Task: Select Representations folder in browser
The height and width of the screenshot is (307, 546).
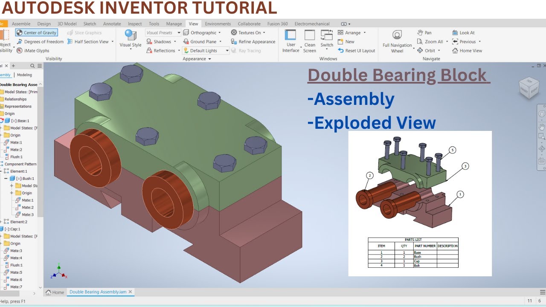Action: (18, 106)
